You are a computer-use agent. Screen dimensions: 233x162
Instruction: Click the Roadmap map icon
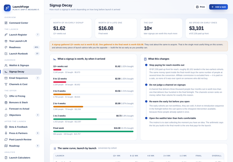[6, 146]
